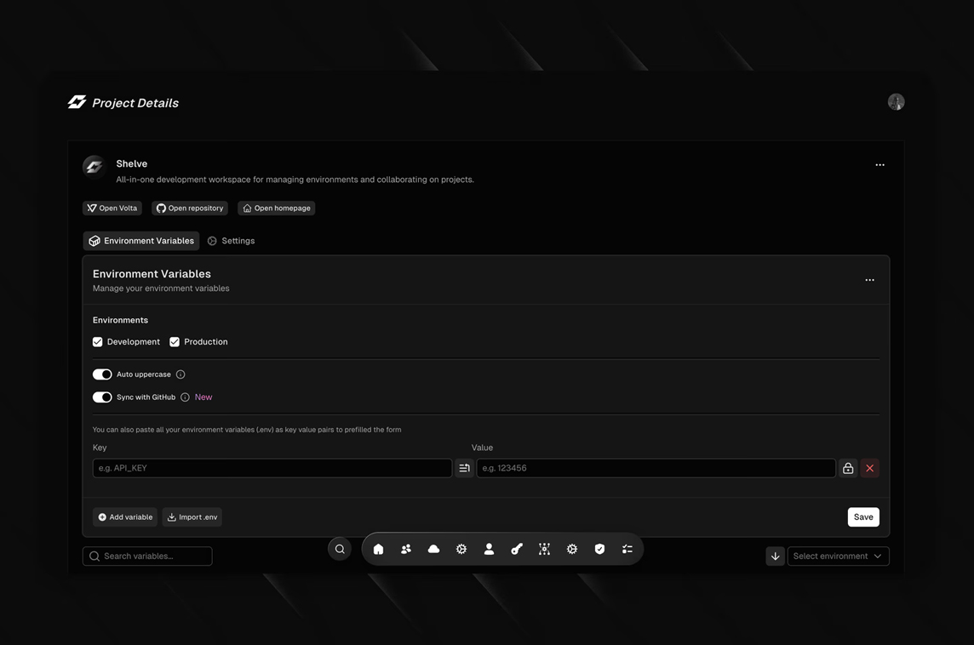The width and height of the screenshot is (974, 645).
Task: Turn off the Auto uppercase switch
Action: point(102,374)
